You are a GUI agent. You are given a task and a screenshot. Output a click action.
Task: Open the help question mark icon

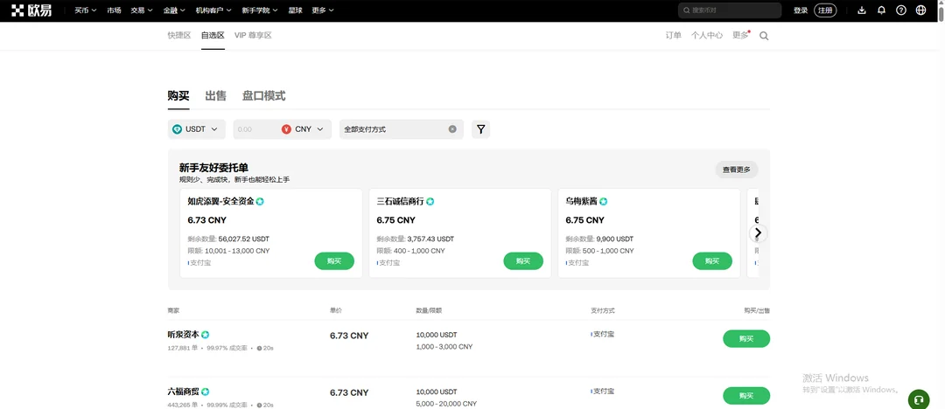pos(901,10)
